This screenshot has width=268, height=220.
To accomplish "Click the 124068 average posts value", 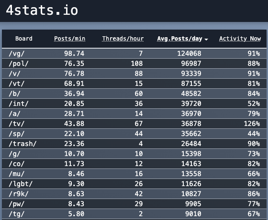I will (189, 53).
